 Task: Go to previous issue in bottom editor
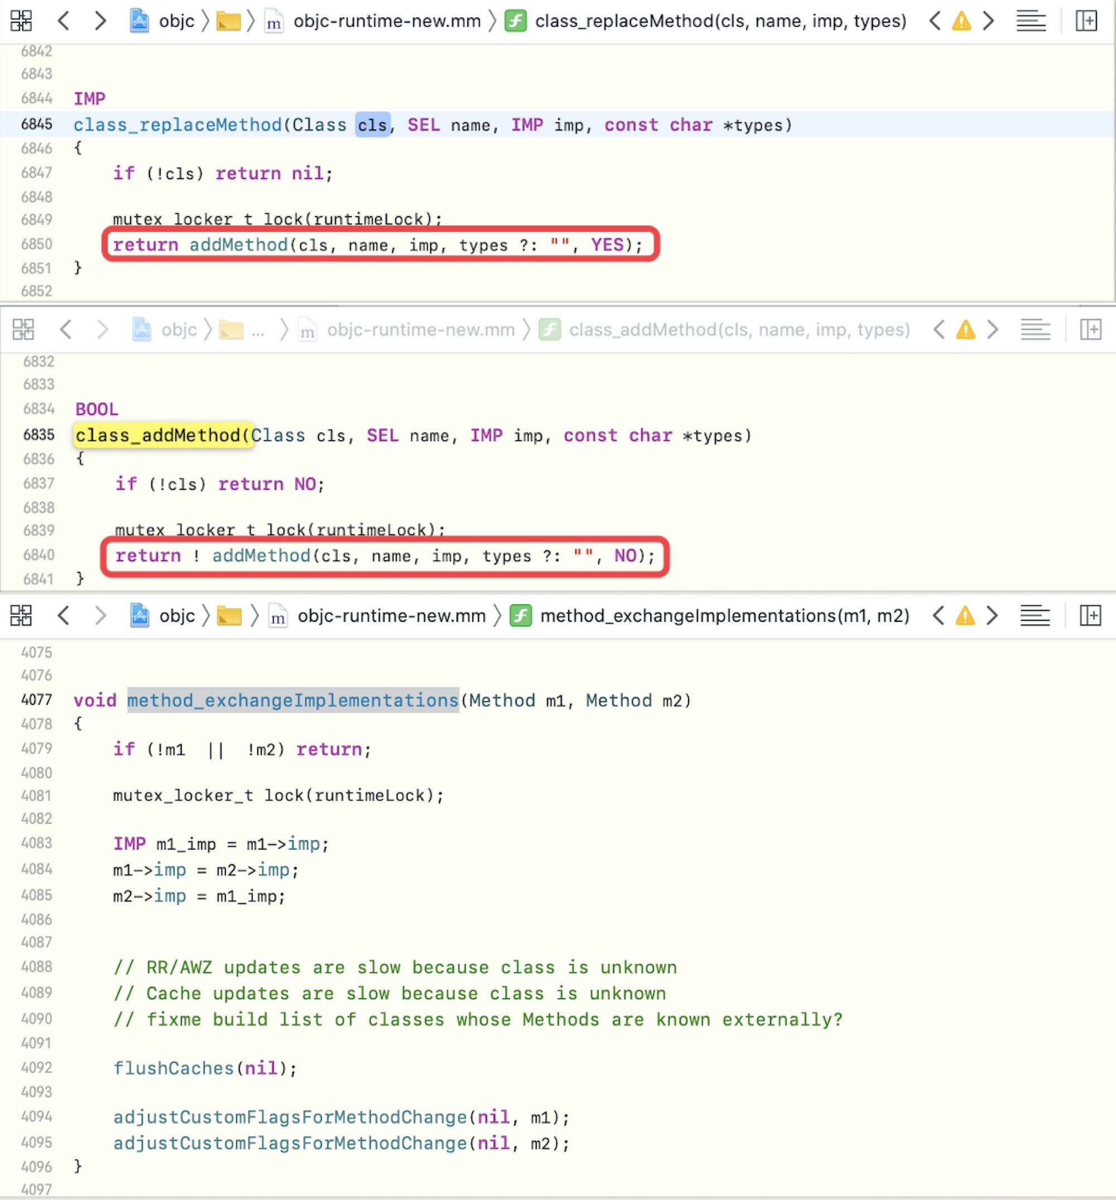click(x=939, y=616)
